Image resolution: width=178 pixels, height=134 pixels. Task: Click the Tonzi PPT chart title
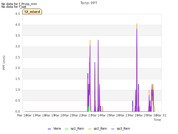click(89, 3)
